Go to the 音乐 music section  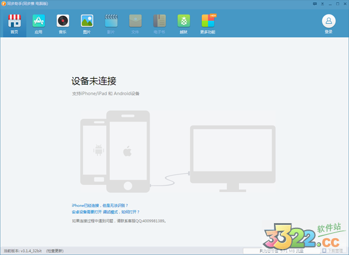63,24
